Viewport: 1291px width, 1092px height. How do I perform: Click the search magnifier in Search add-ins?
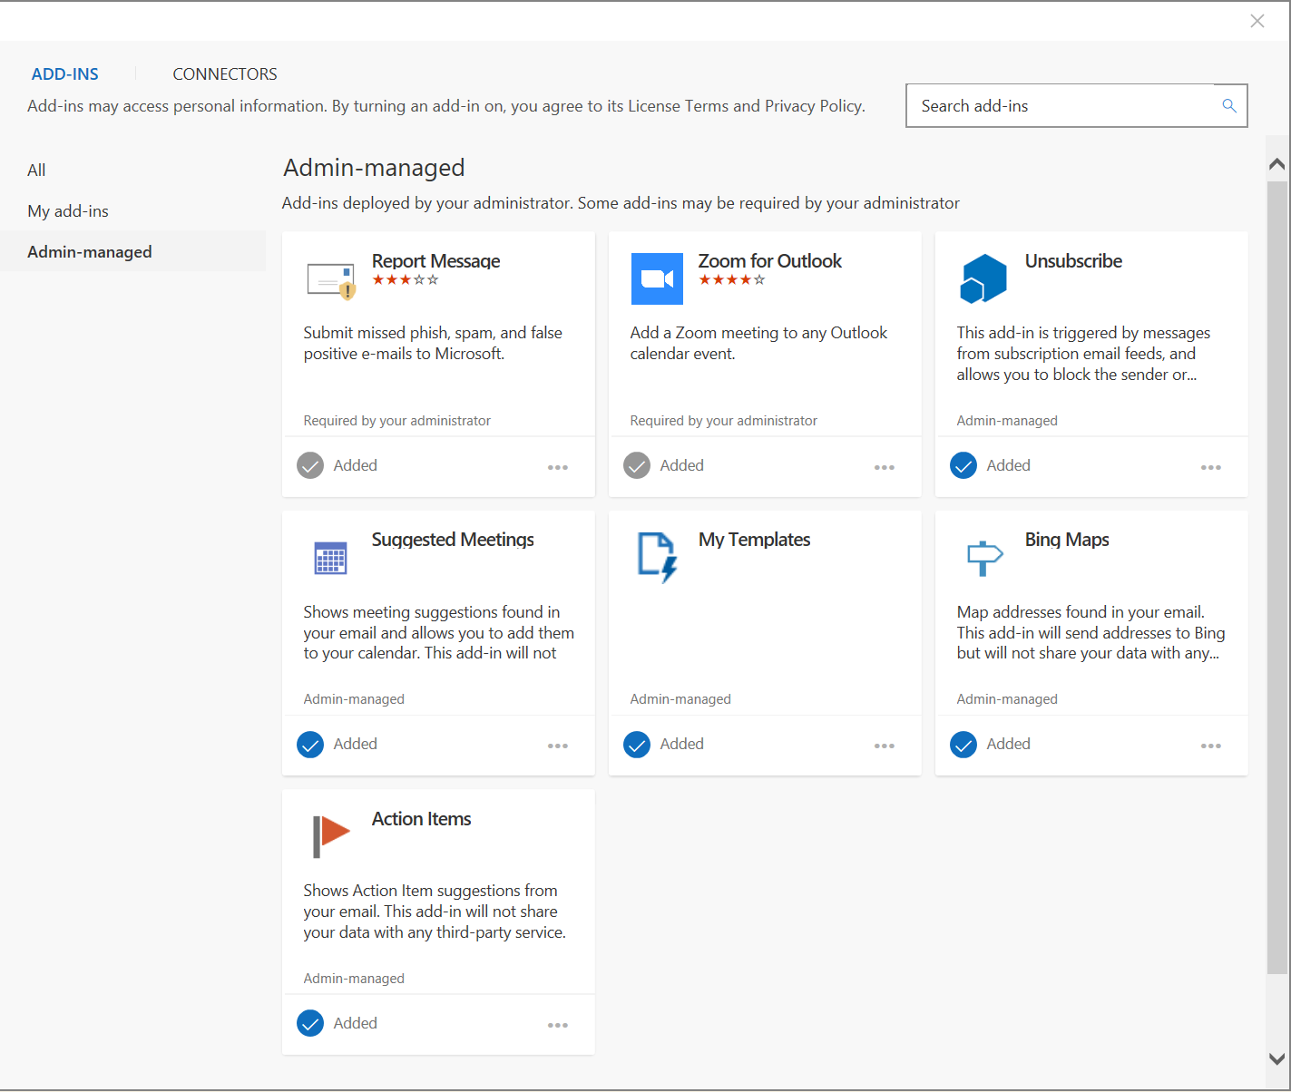1229,105
